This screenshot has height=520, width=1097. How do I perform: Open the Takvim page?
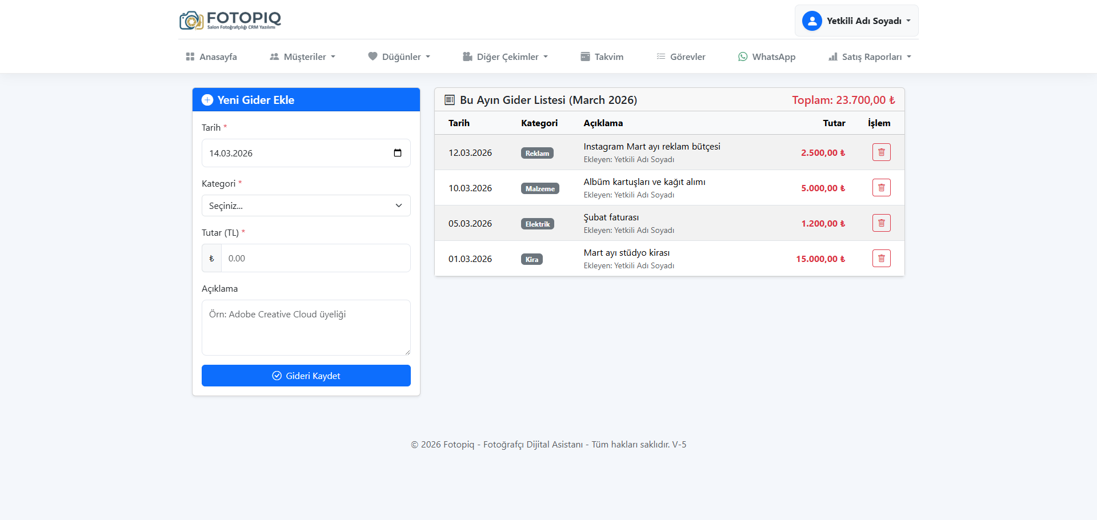602,57
